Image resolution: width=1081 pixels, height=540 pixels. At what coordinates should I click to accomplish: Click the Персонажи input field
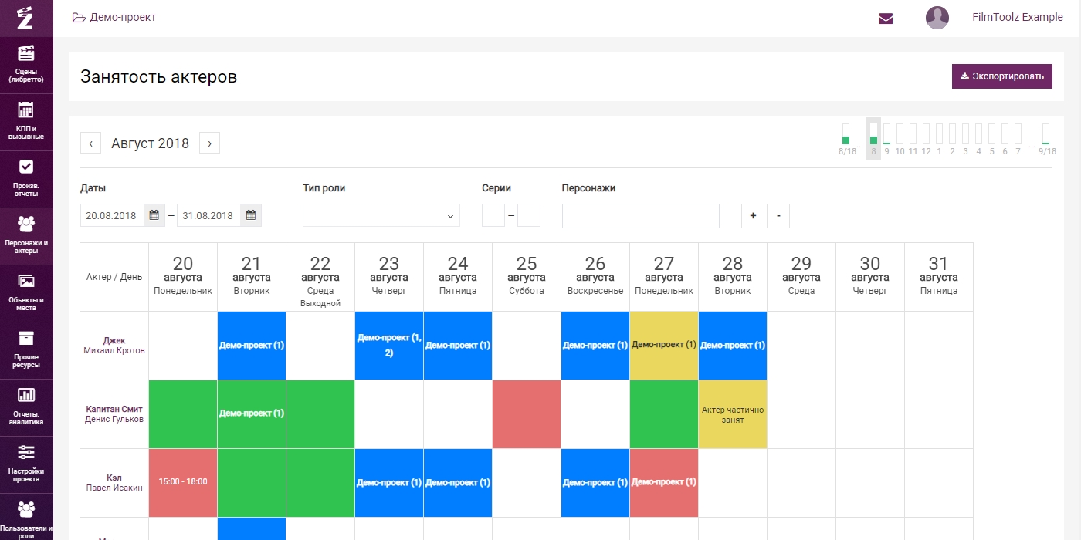pyautogui.click(x=641, y=216)
